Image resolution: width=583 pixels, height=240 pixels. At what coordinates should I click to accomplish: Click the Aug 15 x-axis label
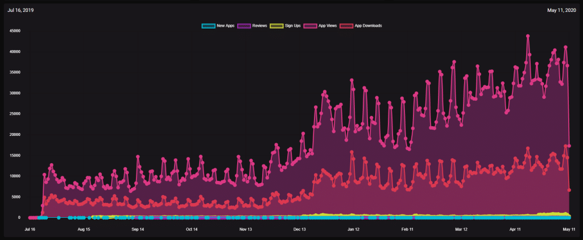click(x=84, y=229)
